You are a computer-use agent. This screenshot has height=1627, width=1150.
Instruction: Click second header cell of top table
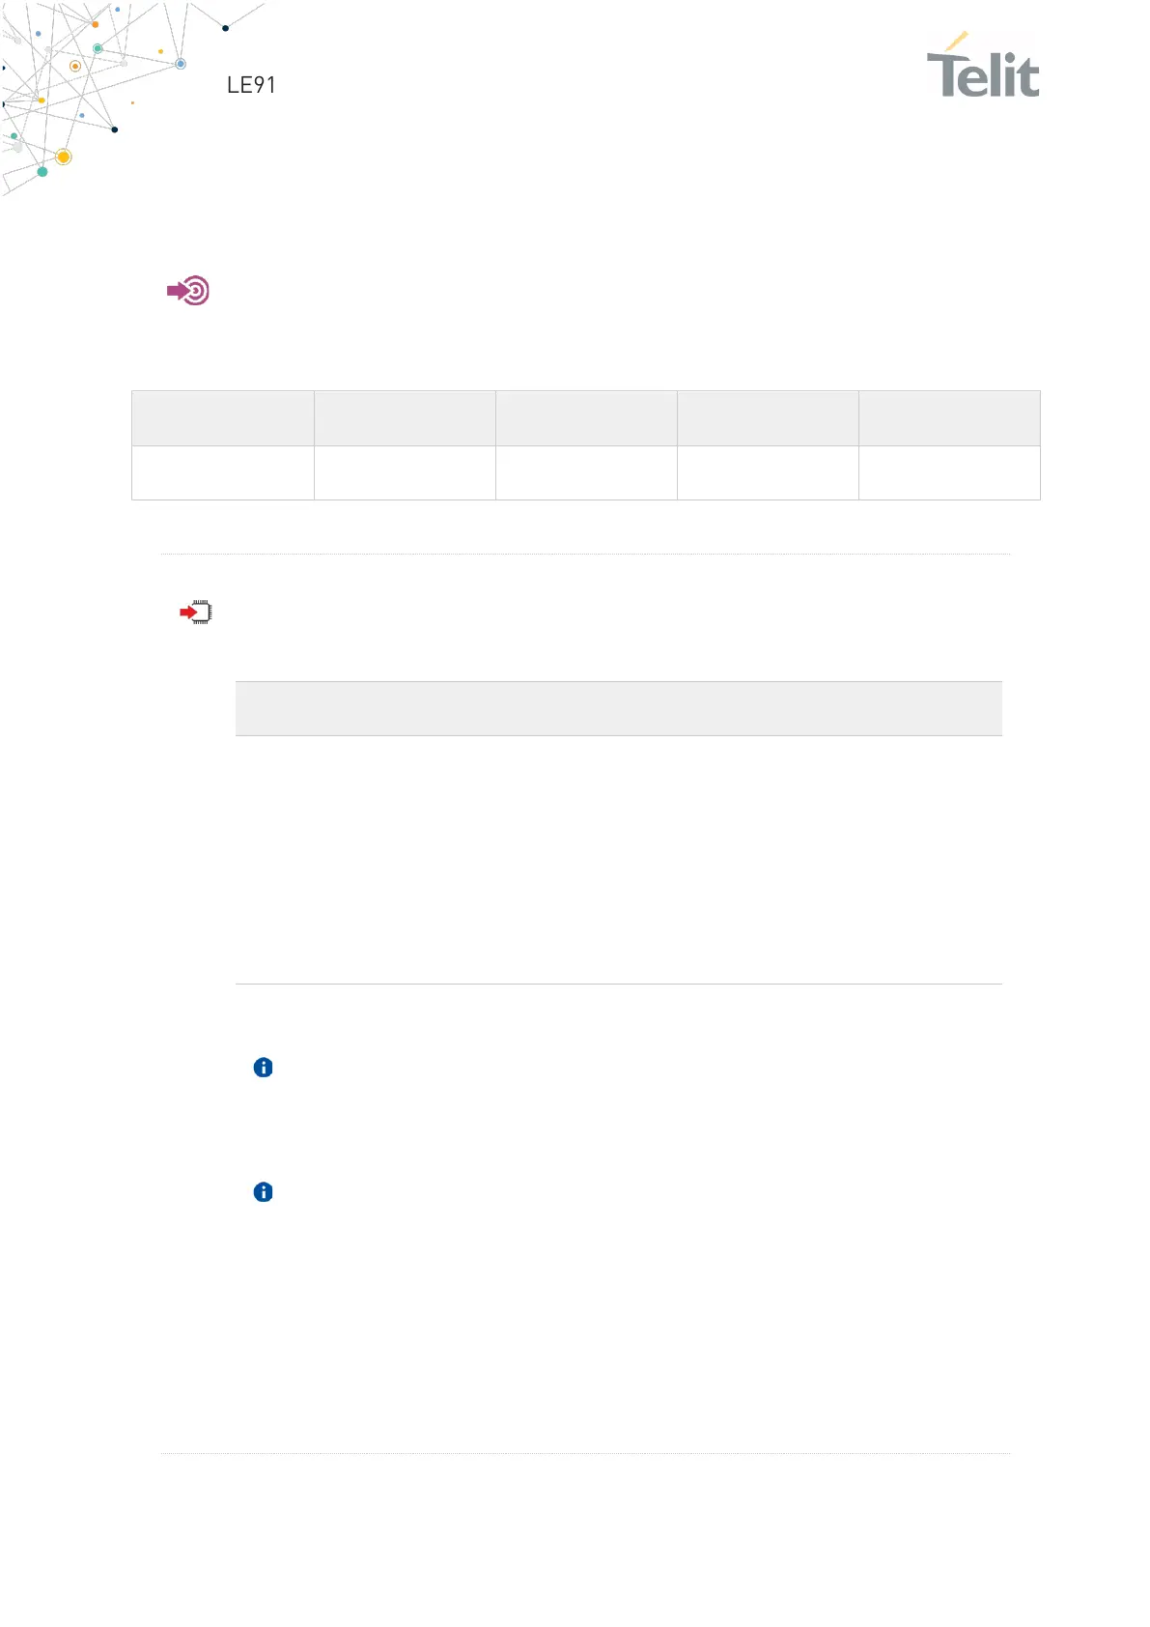[405, 418]
